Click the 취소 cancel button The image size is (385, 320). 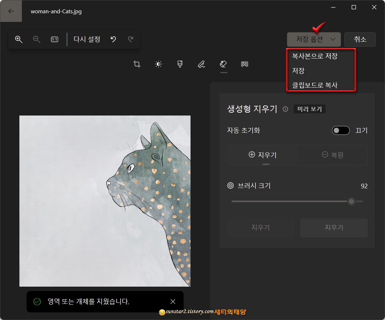tap(360, 39)
